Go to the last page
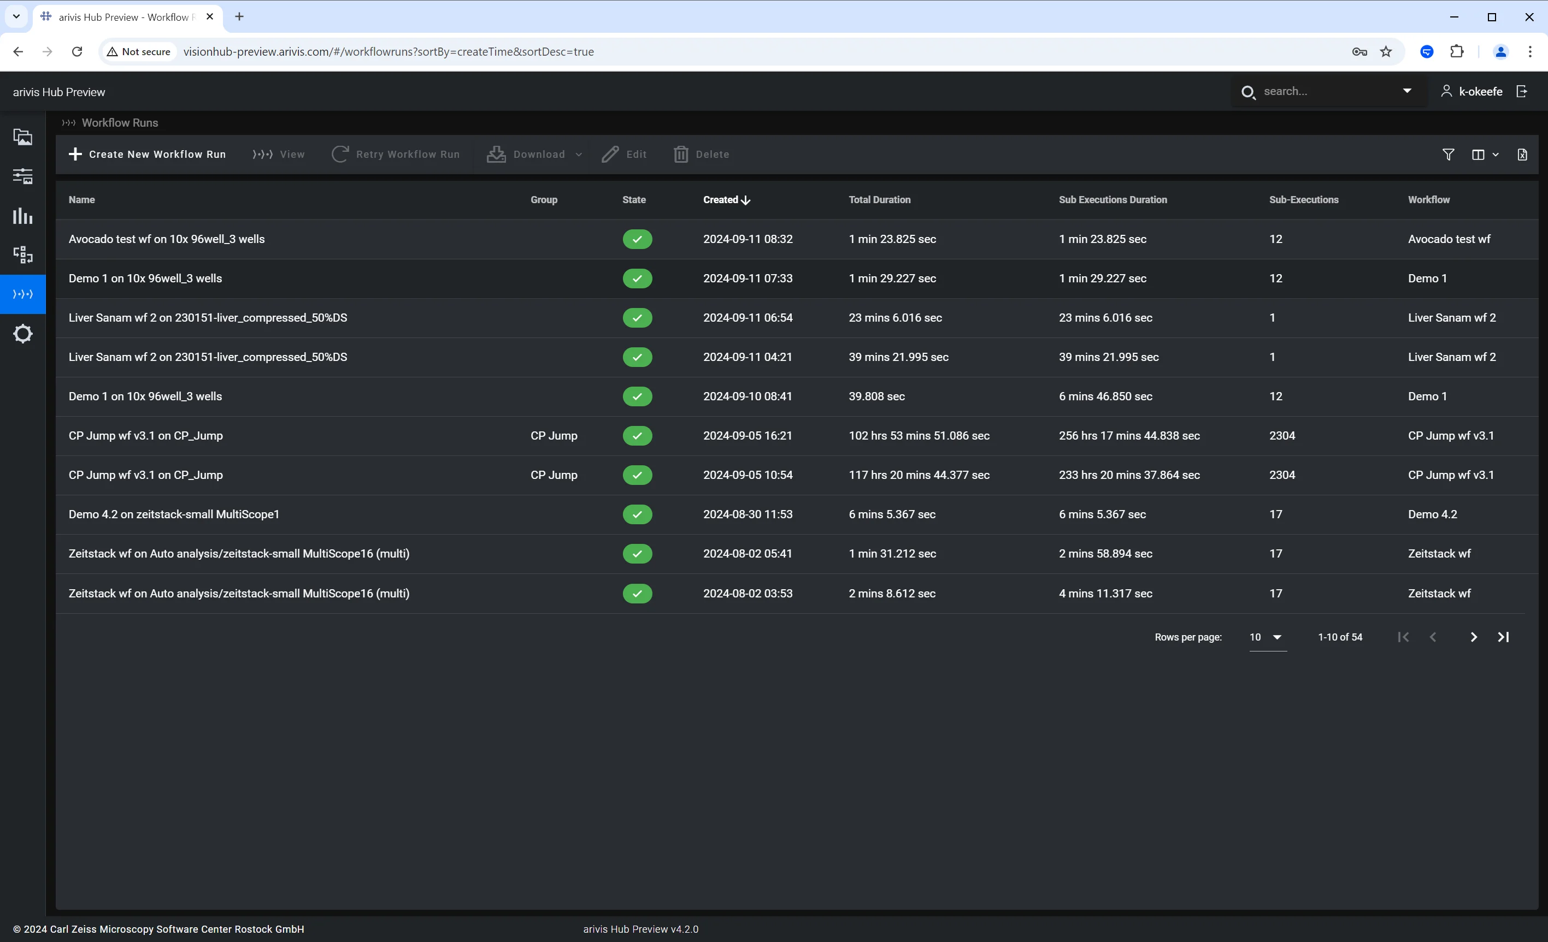1548x942 pixels. click(x=1503, y=637)
